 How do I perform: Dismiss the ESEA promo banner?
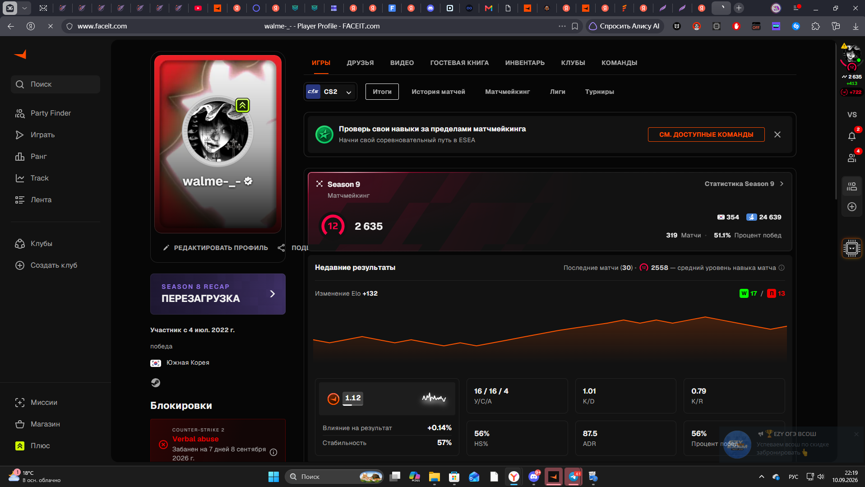[x=777, y=135]
